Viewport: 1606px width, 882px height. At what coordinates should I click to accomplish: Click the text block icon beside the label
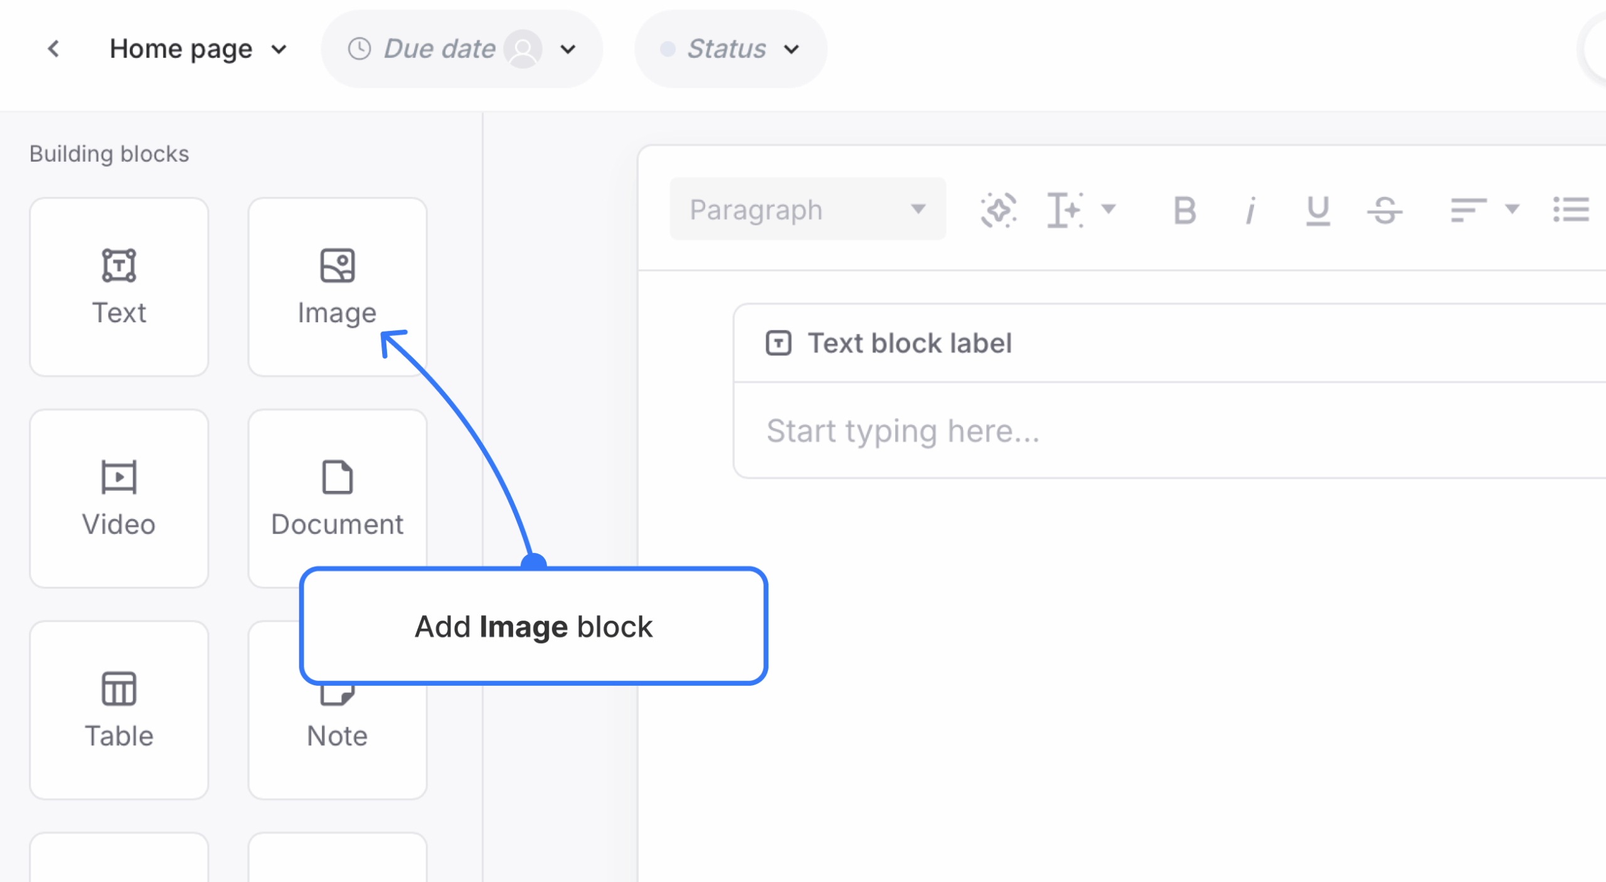779,343
